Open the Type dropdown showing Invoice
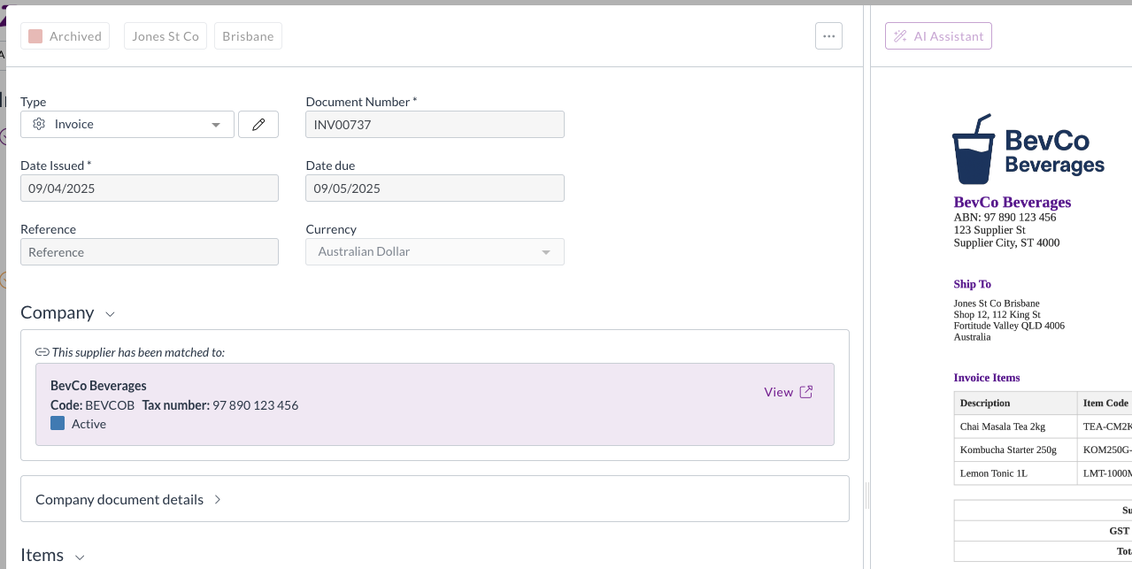The width and height of the screenshot is (1132, 569). coord(127,125)
